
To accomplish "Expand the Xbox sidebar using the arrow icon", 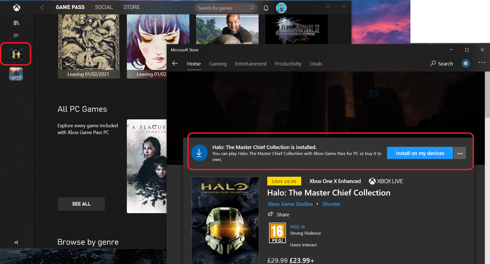I will (x=16, y=242).
